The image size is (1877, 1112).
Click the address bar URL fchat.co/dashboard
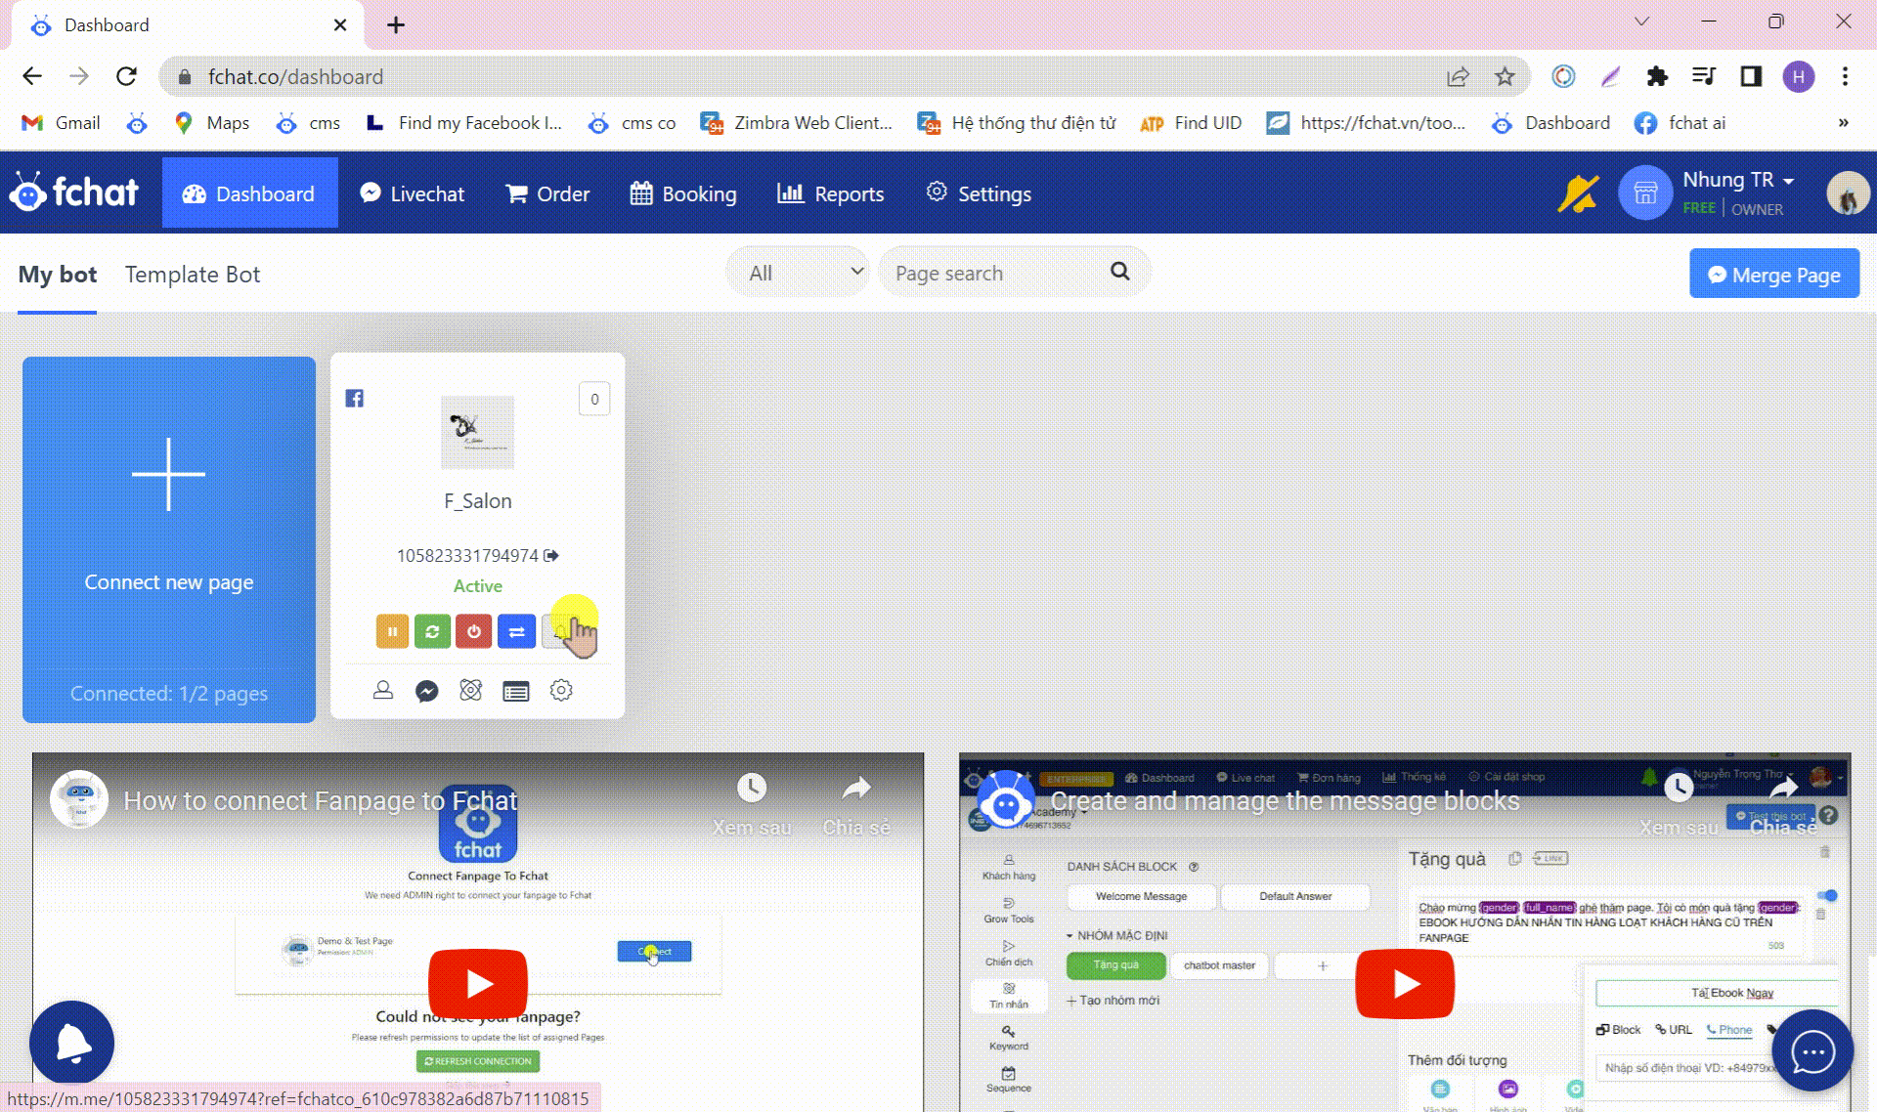(x=295, y=76)
